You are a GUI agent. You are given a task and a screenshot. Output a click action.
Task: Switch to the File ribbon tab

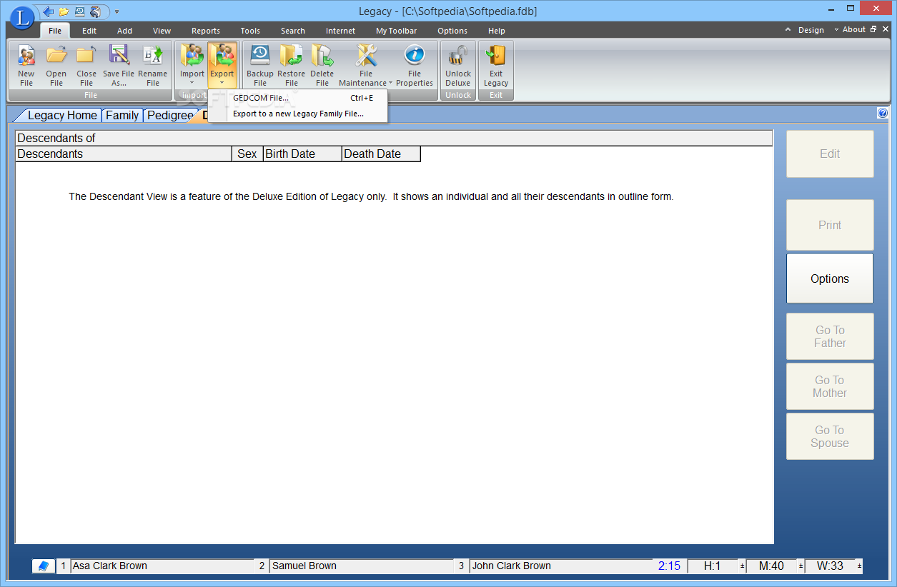pos(55,31)
